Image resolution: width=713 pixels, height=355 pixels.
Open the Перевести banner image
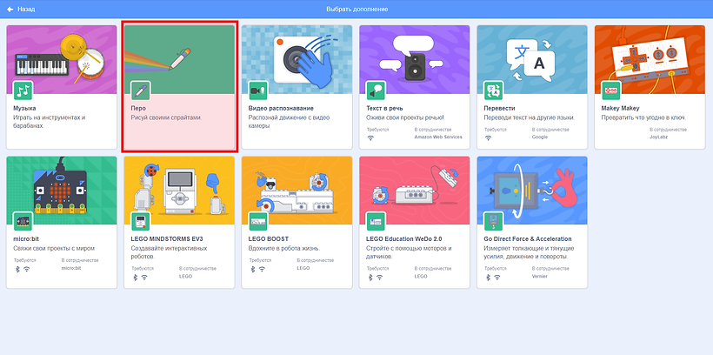pyautogui.click(x=532, y=60)
